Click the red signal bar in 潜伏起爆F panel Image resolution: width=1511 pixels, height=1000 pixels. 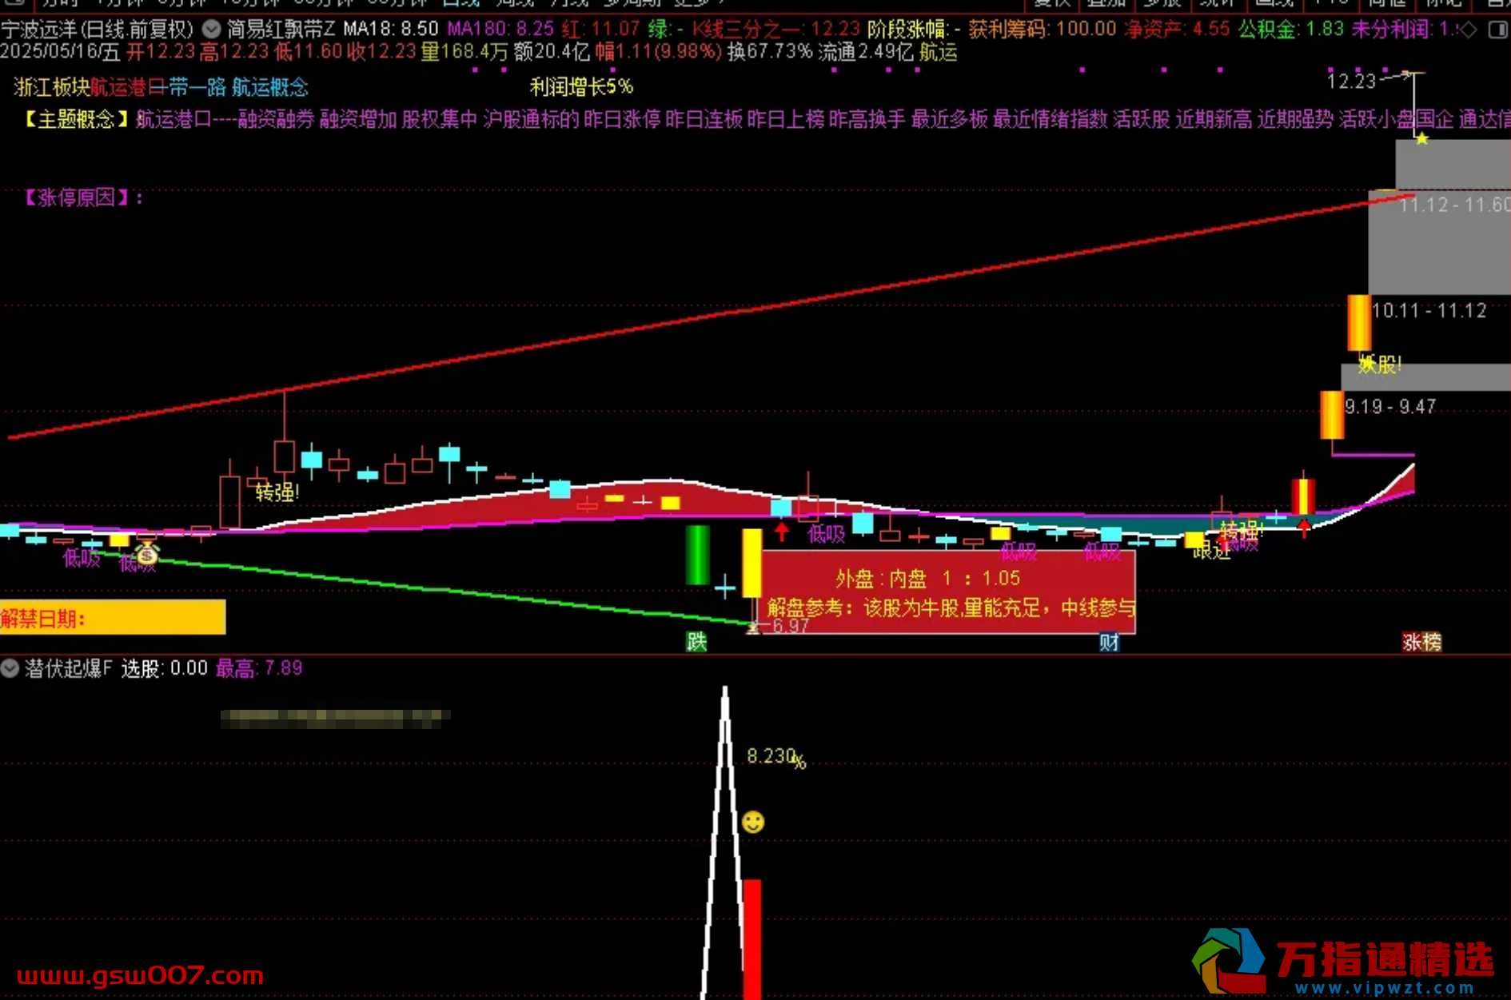point(752,938)
